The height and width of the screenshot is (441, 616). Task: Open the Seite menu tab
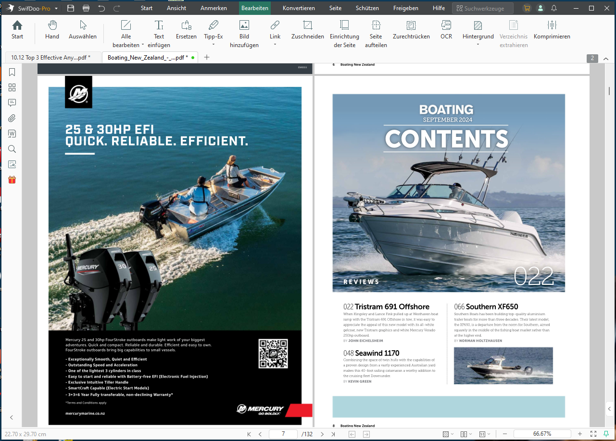click(335, 8)
